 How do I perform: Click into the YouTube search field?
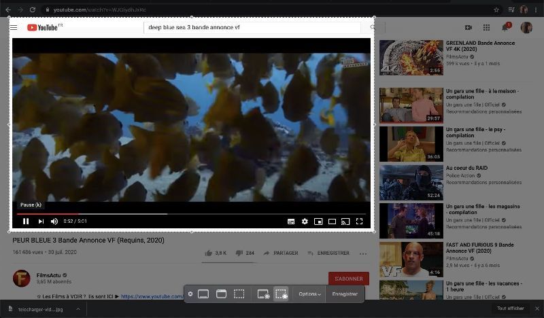[252, 27]
